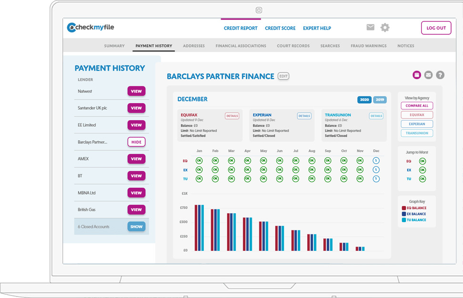
Task: Click Equifax July OK status icon
Action: (296, 161)
